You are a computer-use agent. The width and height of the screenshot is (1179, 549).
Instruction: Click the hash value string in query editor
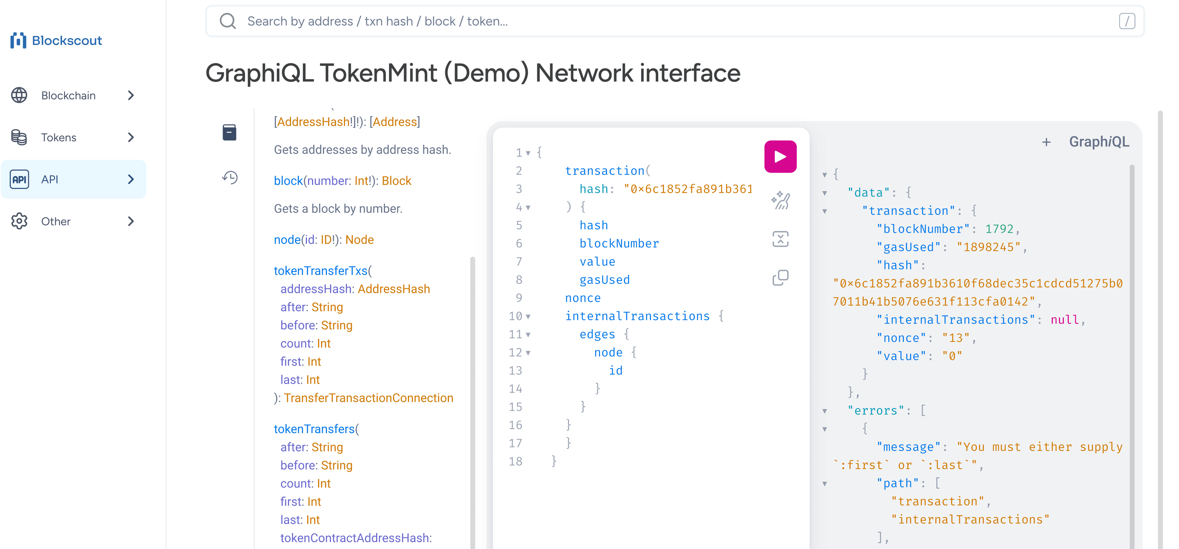(x=688, y=189)
